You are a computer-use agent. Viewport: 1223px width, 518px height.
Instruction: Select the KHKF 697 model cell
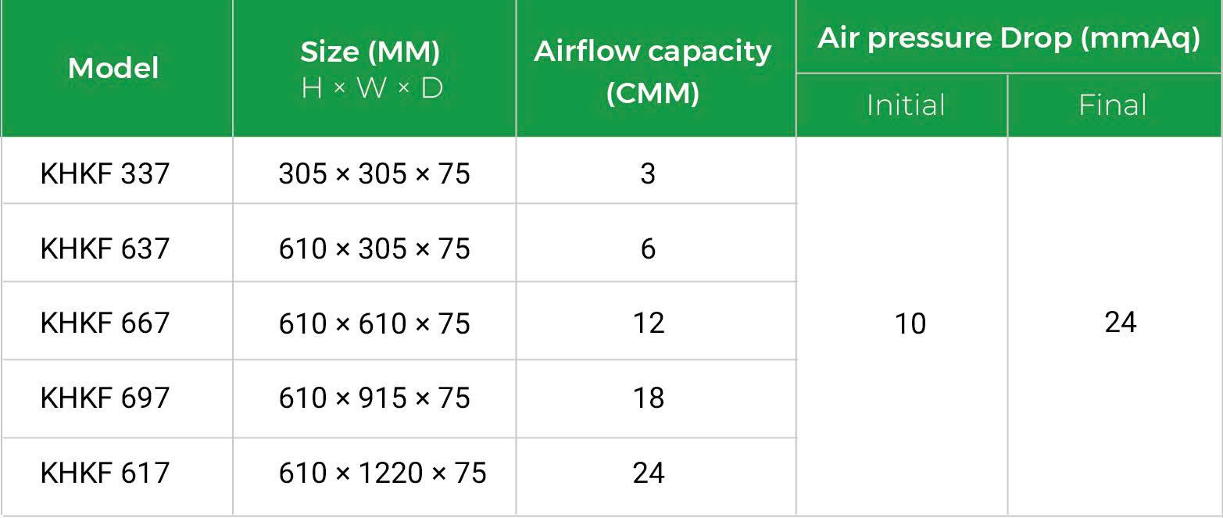click(x=105, y=398)
